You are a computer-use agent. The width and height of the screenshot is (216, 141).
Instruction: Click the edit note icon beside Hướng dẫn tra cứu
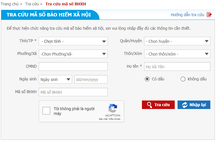[209, 14]
